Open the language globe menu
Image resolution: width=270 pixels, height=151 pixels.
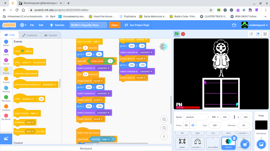[23, 25]
